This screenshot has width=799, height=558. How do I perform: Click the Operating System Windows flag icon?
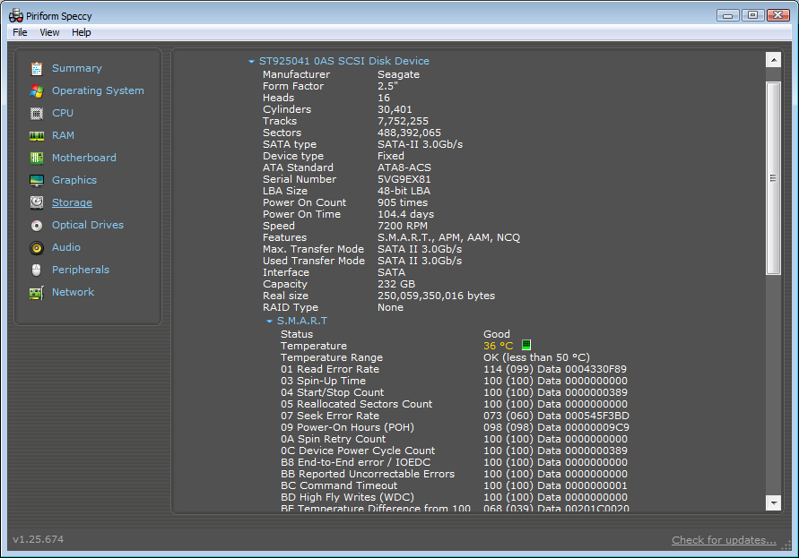(x=36, y=90)
